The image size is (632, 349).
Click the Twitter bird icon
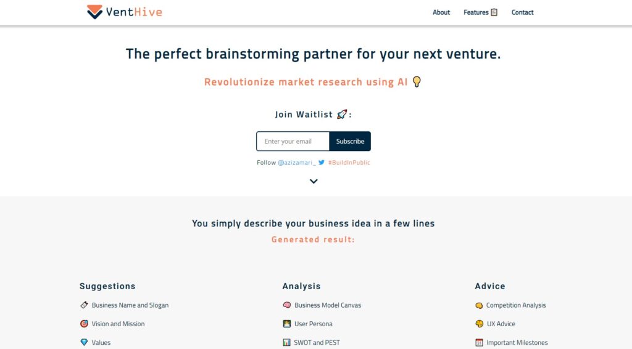[321, 162]
